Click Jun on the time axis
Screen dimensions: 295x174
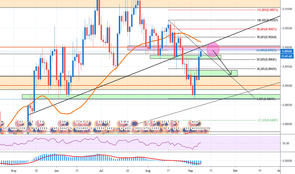56,171
